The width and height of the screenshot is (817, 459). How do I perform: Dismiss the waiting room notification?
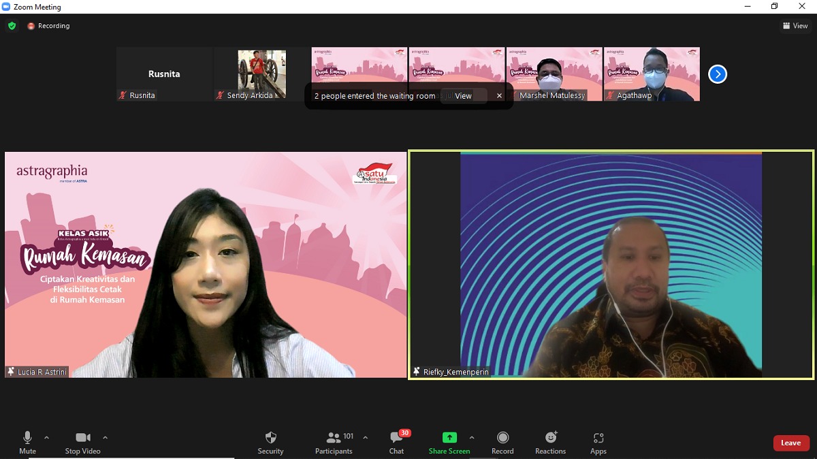(499, 96)
